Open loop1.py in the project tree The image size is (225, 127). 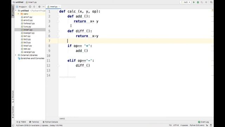click(27, 46)
